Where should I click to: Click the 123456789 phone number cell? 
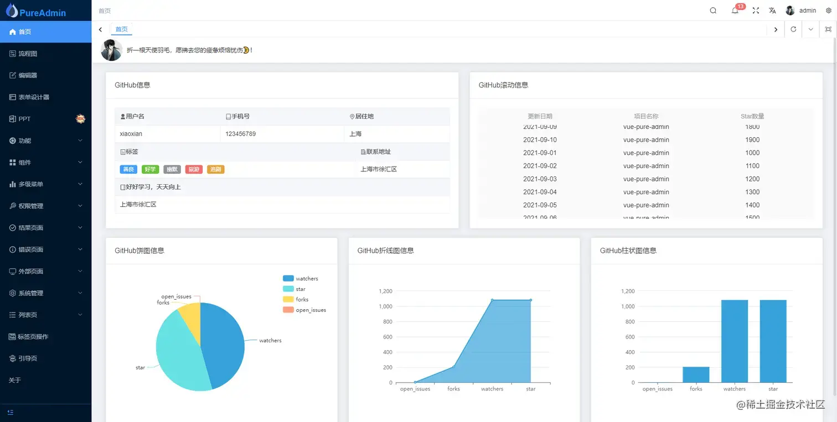(282, 134)
